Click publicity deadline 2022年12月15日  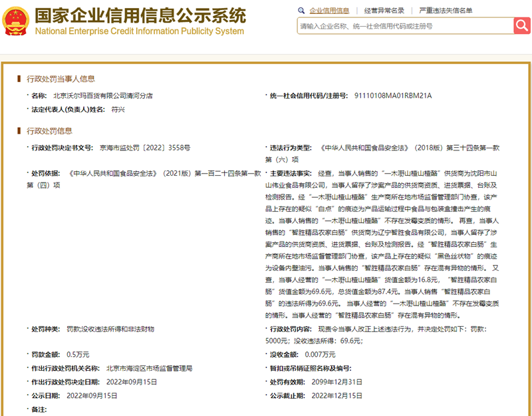pos(337,395)
